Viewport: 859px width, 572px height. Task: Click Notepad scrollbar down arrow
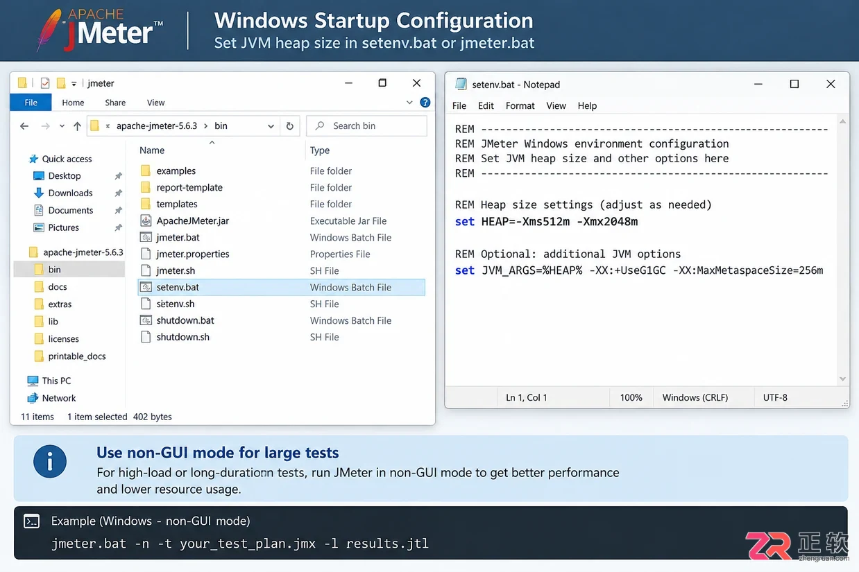(843, 379)
